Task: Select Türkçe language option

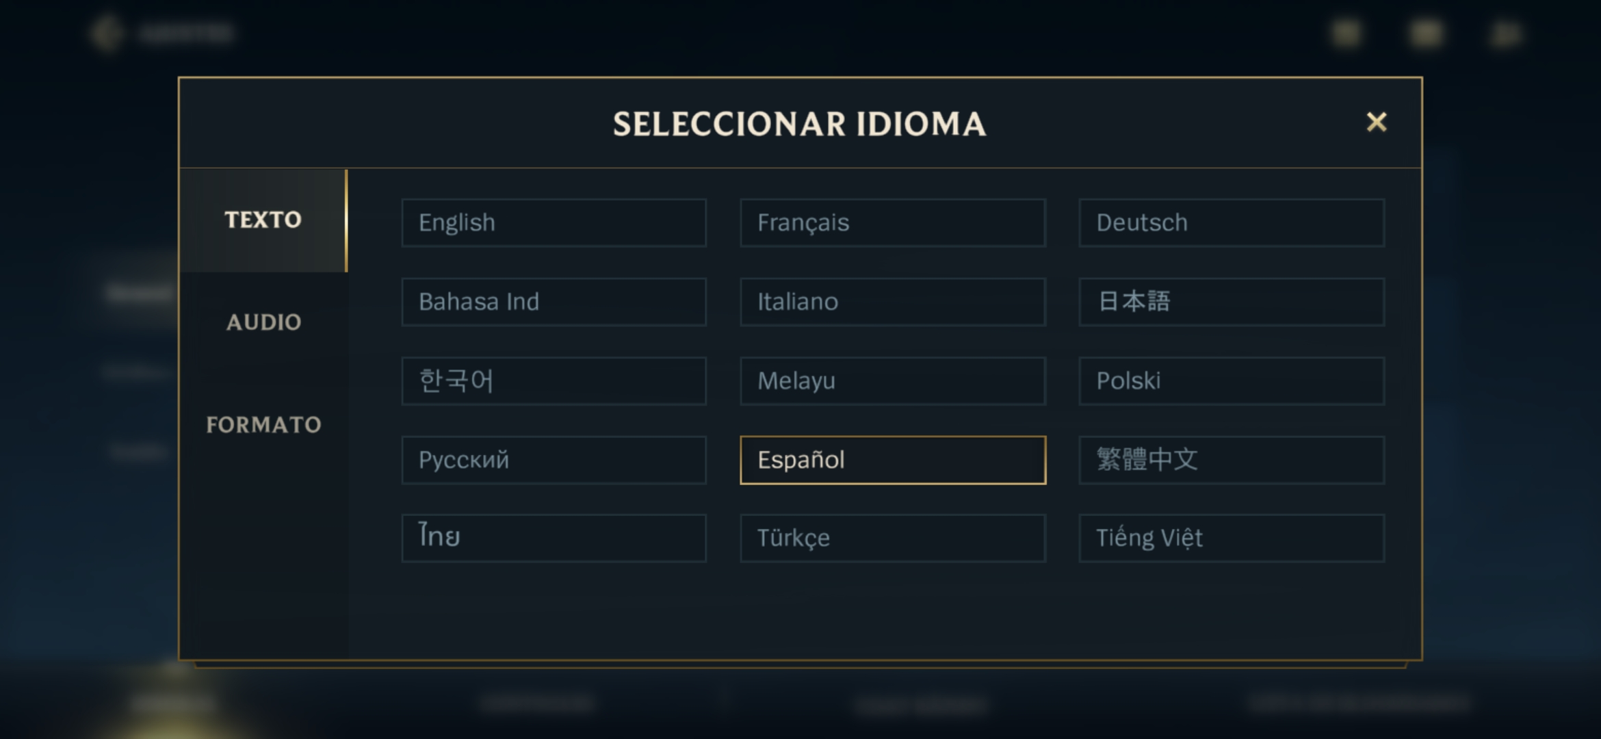Action: pos(893,539)
